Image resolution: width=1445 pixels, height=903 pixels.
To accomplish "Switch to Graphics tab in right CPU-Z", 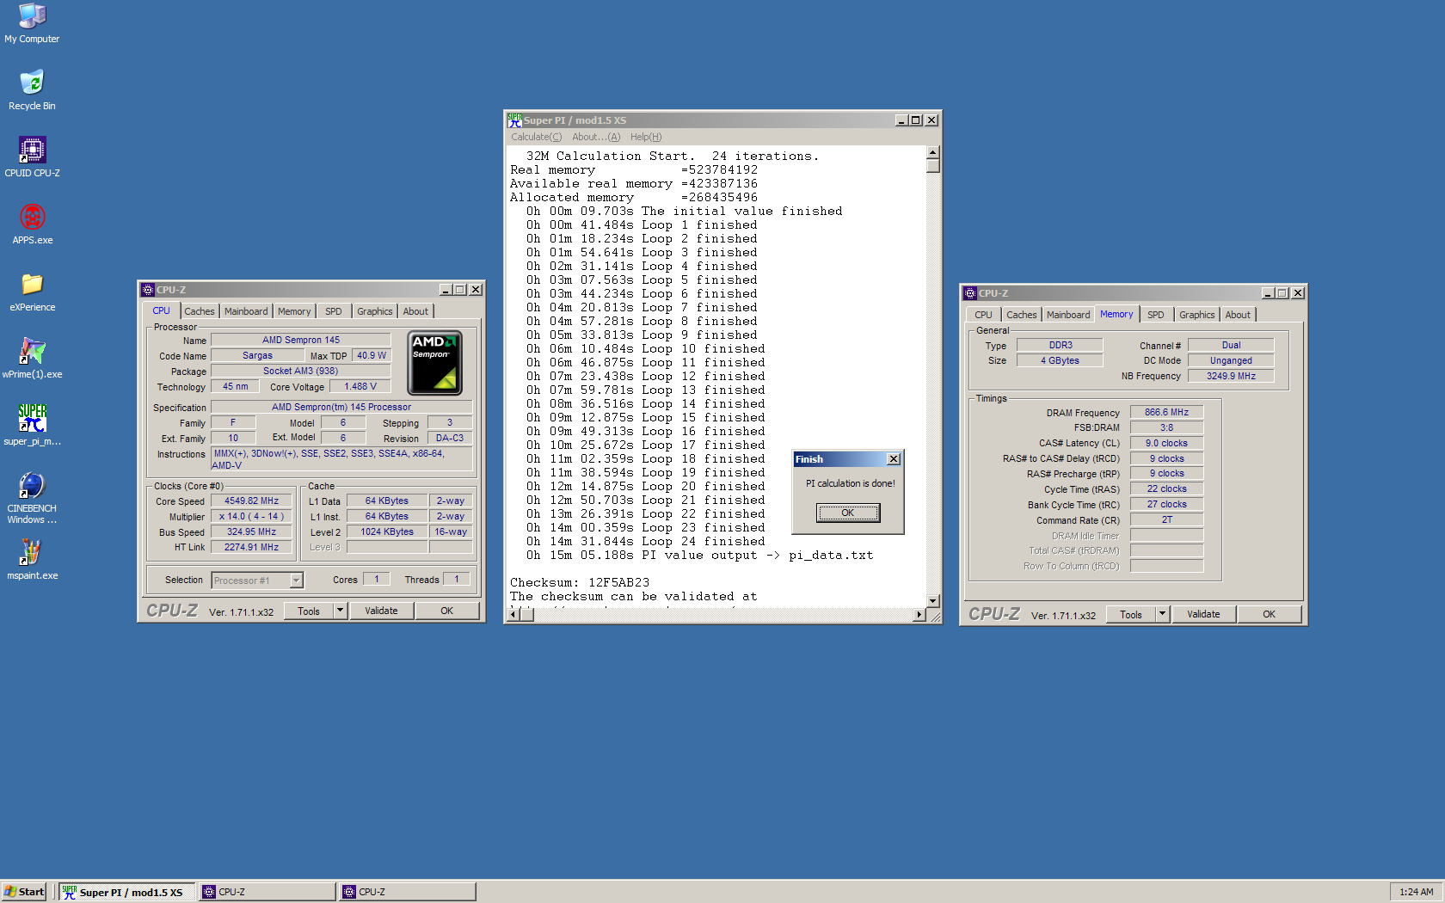I will pyautogui.click(x=1197, y=315).
